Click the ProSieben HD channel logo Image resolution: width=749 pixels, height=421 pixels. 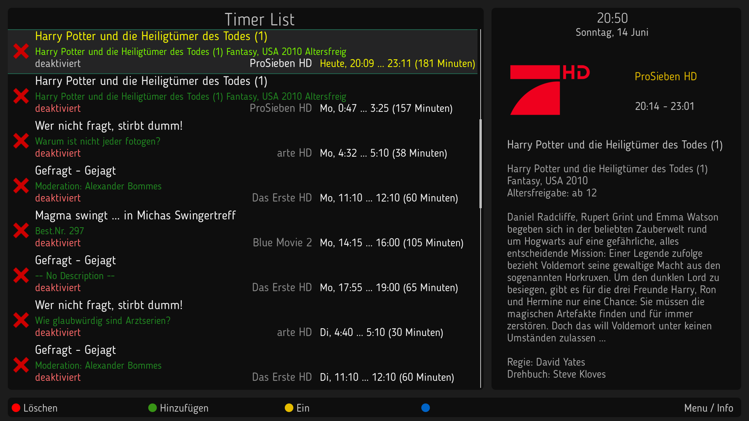[x=549, y=90]
